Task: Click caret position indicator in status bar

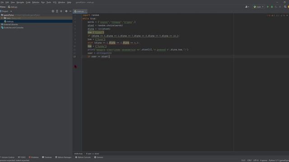Action: pos(243,160)
